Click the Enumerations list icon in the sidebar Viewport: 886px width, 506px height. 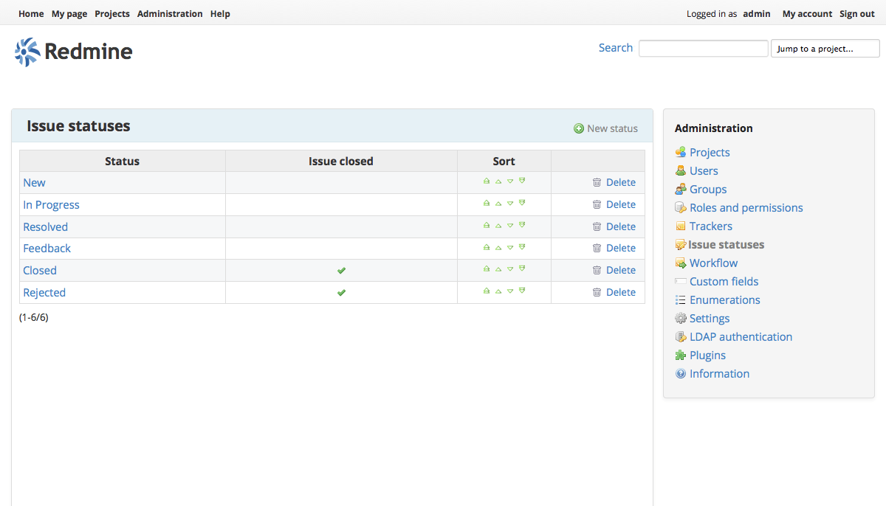(680, 299)
